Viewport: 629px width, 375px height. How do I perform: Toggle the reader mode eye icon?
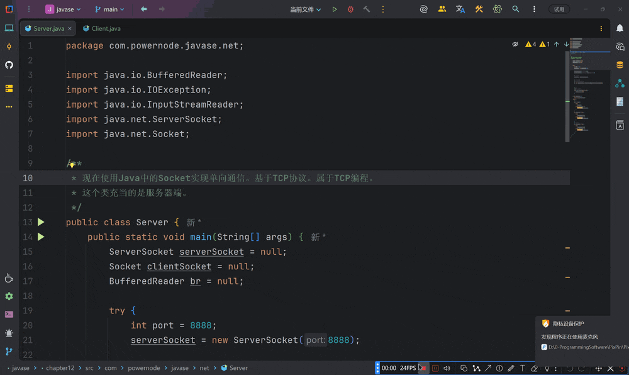[x=515, y=45]
